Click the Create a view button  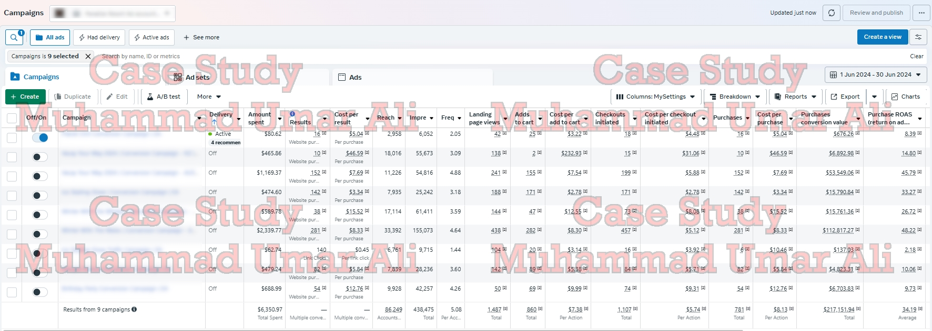pos(882,37)
